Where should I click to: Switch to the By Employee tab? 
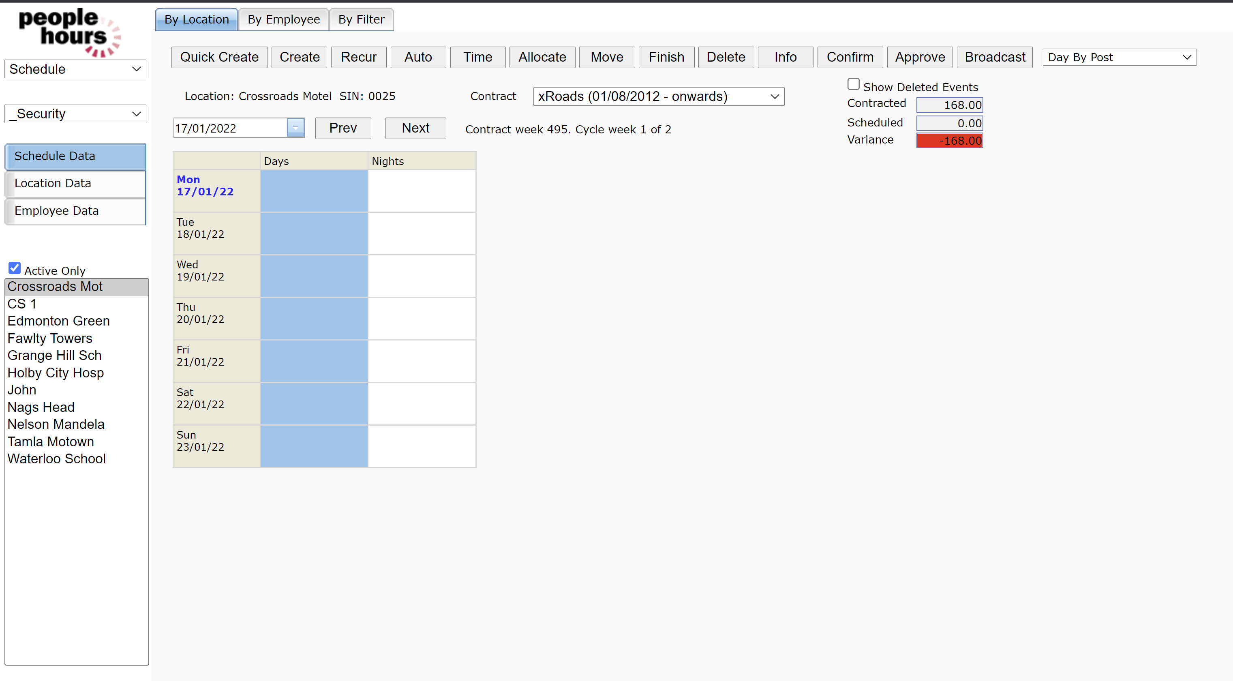point(283,19)
